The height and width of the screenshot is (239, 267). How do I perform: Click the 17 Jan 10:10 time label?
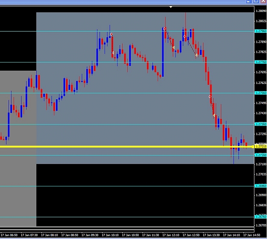(x=110, y=235)
